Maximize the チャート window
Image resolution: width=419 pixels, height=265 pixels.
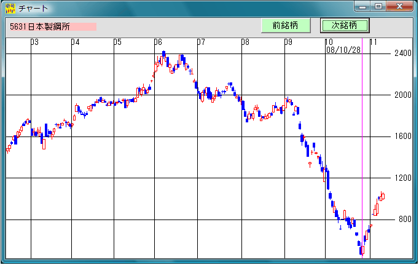(x=378, y=6)
